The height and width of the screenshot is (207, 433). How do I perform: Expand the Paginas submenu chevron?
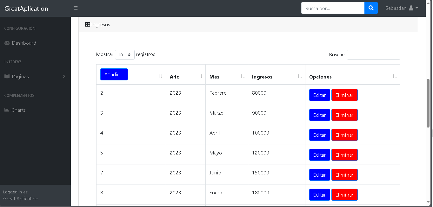pyautogui.click(x=64, y=77)
